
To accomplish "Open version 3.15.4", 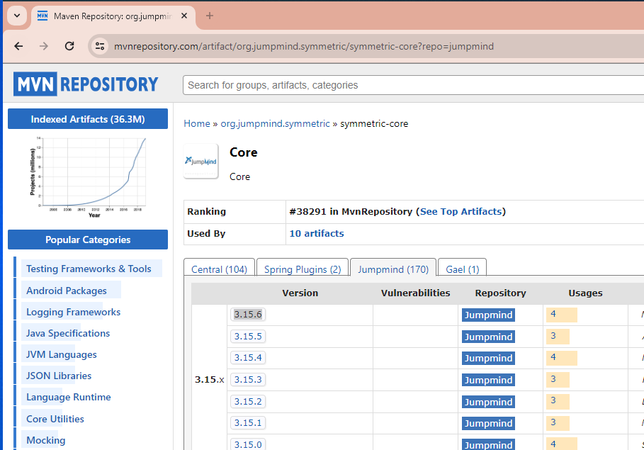I will pyautogui.click(x=248, y=358).
